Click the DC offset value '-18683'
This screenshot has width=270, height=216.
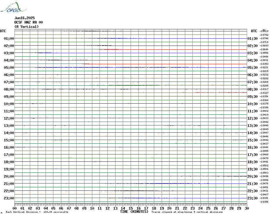(x=264, y=46)
